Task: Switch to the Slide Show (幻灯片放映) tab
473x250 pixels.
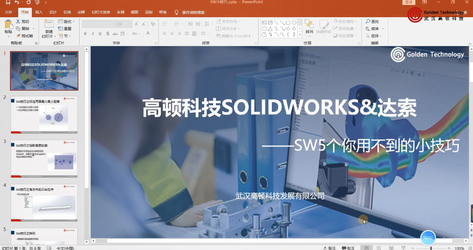Action: click(x=101, y=12)
